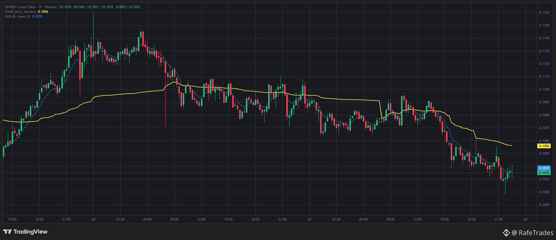Select the OPUSDT Latest Data symbol title

pos(20,7)
